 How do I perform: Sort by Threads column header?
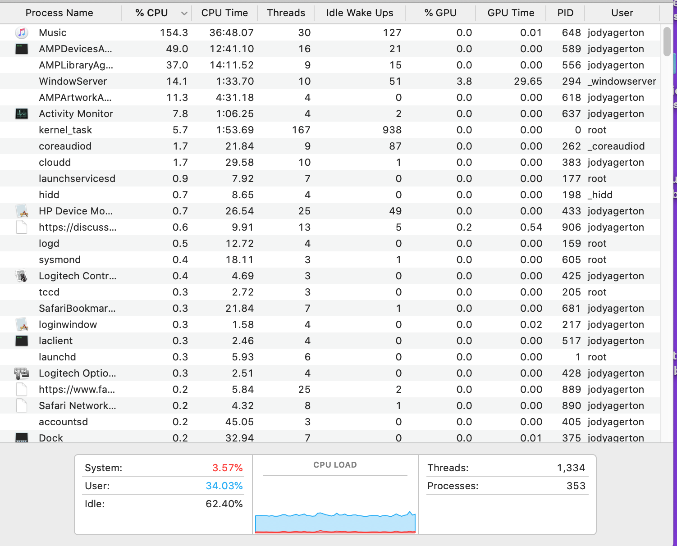tap(286, 13)
